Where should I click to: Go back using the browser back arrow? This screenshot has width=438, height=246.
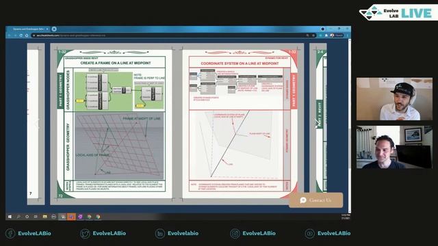tap(9, 36)
